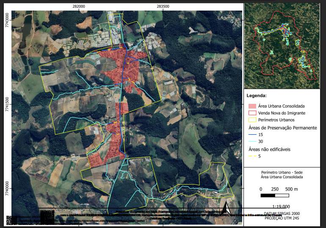Click the Áreas de Preservação Permanente heading
This screenshot has height=228, width=326.
pos(282,127)
